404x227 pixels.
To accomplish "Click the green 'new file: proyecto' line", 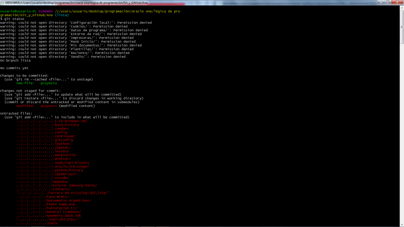I will coord(37,83).
